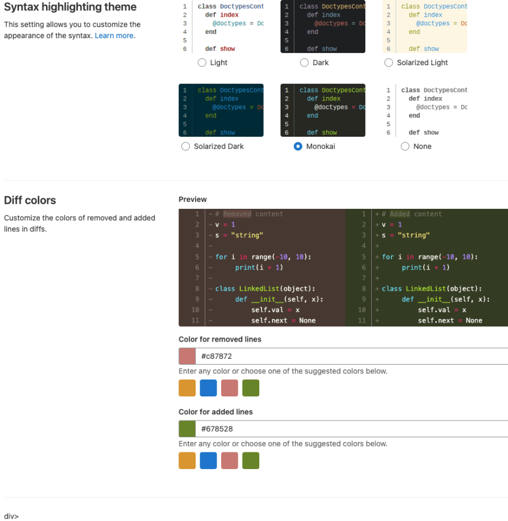Pick the blue suggestion for removed lines
The image size is (508, 521).
pos(208,388)
